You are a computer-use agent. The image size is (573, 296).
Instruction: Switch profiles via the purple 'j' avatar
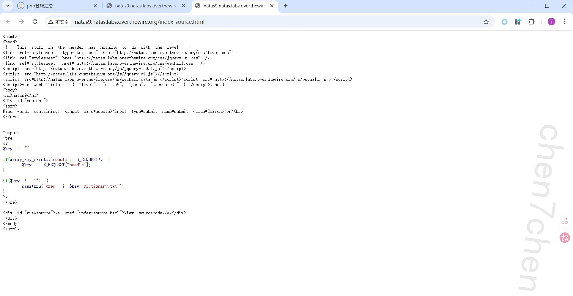pos(551,22)
